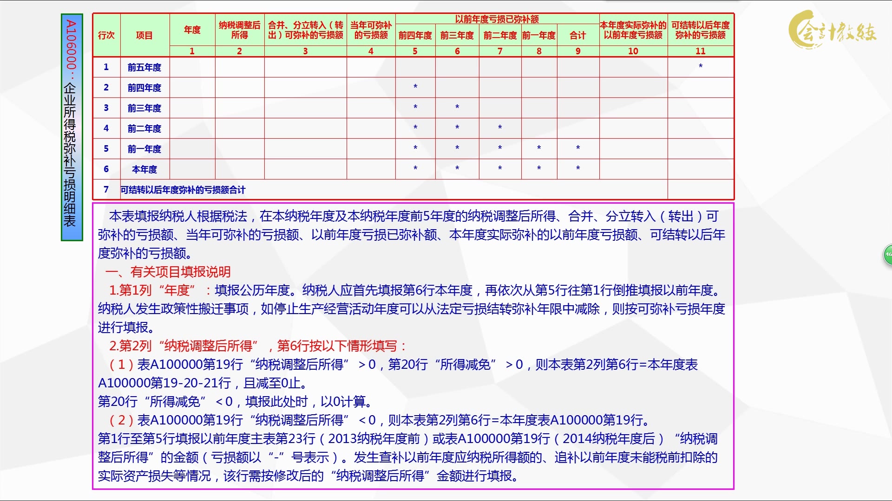Select the 项目 column header
Viewport: 892px width, 501px height.
[144, 35]
